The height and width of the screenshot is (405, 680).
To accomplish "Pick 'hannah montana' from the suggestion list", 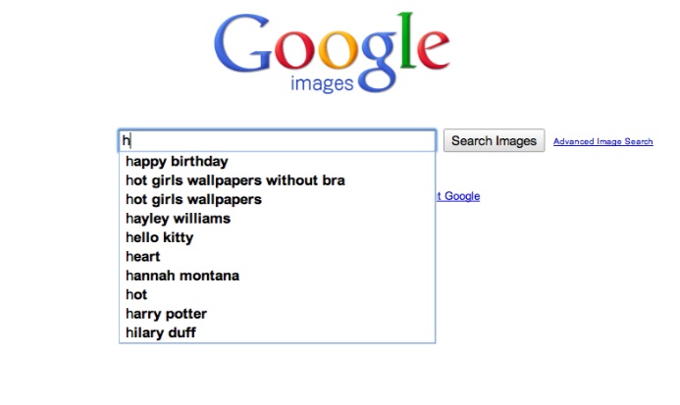I will point(183,276).
